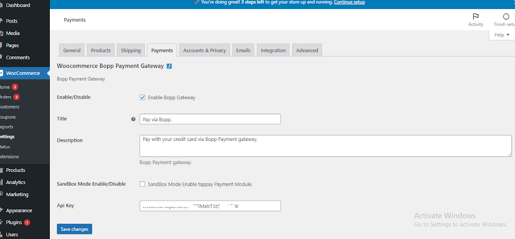The height and width of the screenshot is (239, 515).
Task: Click into the Description text area
Action: [x=325, y=145]
